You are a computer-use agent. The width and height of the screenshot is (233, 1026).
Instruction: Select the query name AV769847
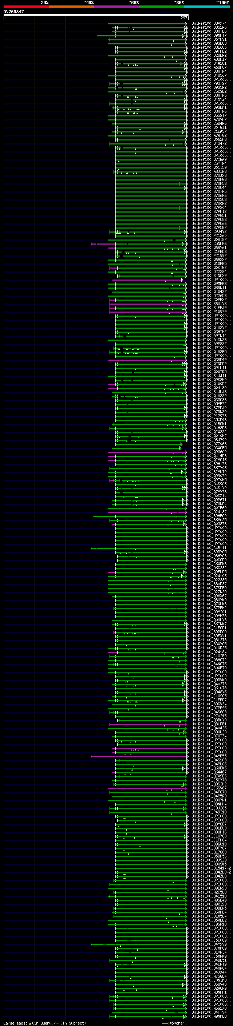(x=13, y=12)
